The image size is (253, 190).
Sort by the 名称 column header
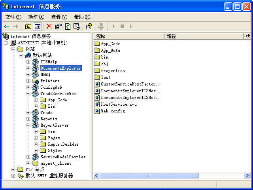(x=128, y=36)
